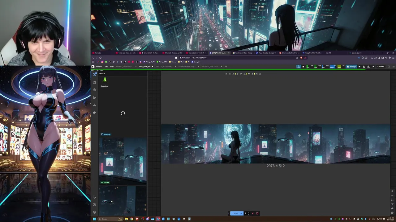Open the help question mark icon
The height and width of the screenshot is (222, 396).
94,204
